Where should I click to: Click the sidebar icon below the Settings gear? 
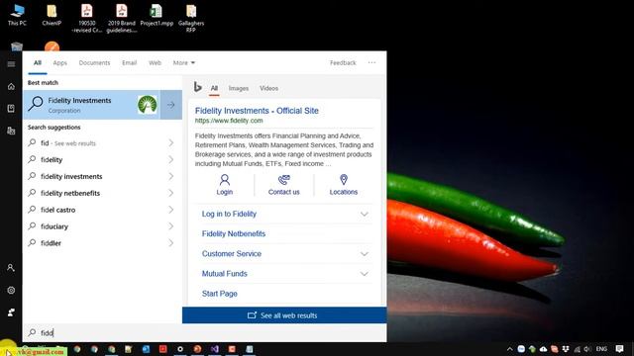pos(11,312)
